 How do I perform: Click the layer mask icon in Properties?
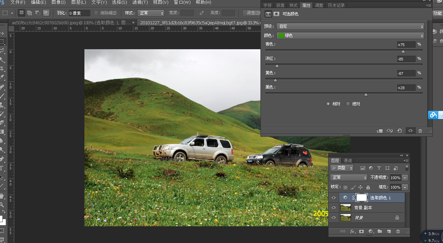(277, 14)
